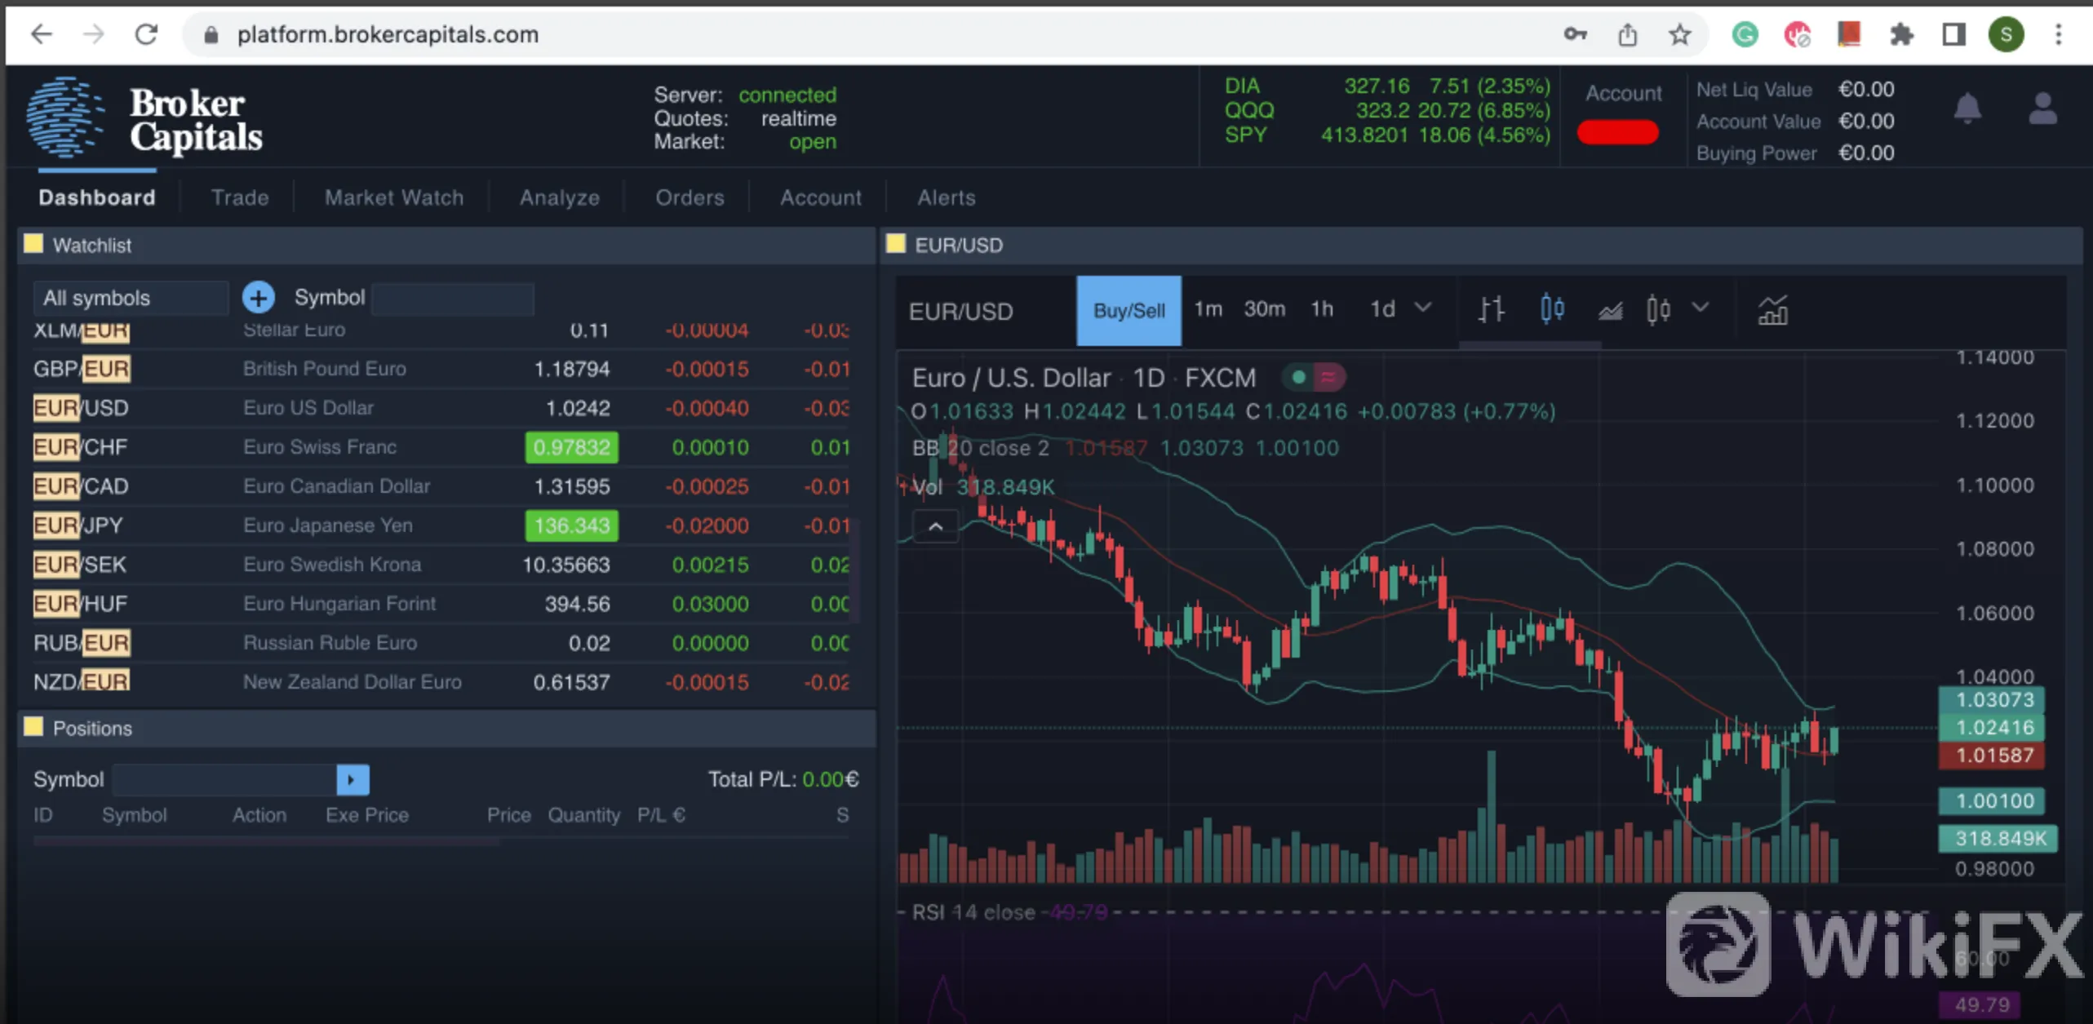The width and height of the screenshot is (2093, 1024).
Task: Open the browser extensions puzzle icon
Action: 1901,34
